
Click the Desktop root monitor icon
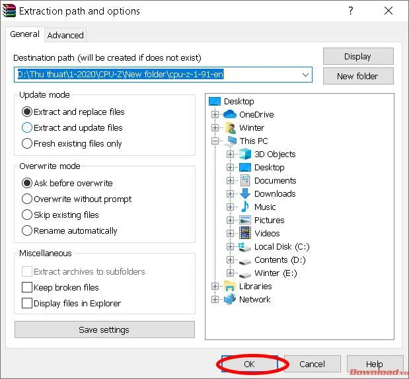[215, 102]
